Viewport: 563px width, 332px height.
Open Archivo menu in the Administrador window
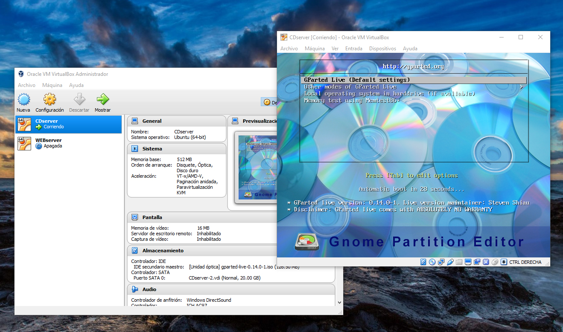(x=26, y=85)
